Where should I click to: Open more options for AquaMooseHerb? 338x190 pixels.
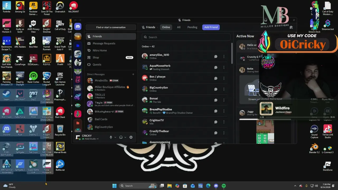coord(224,67)
